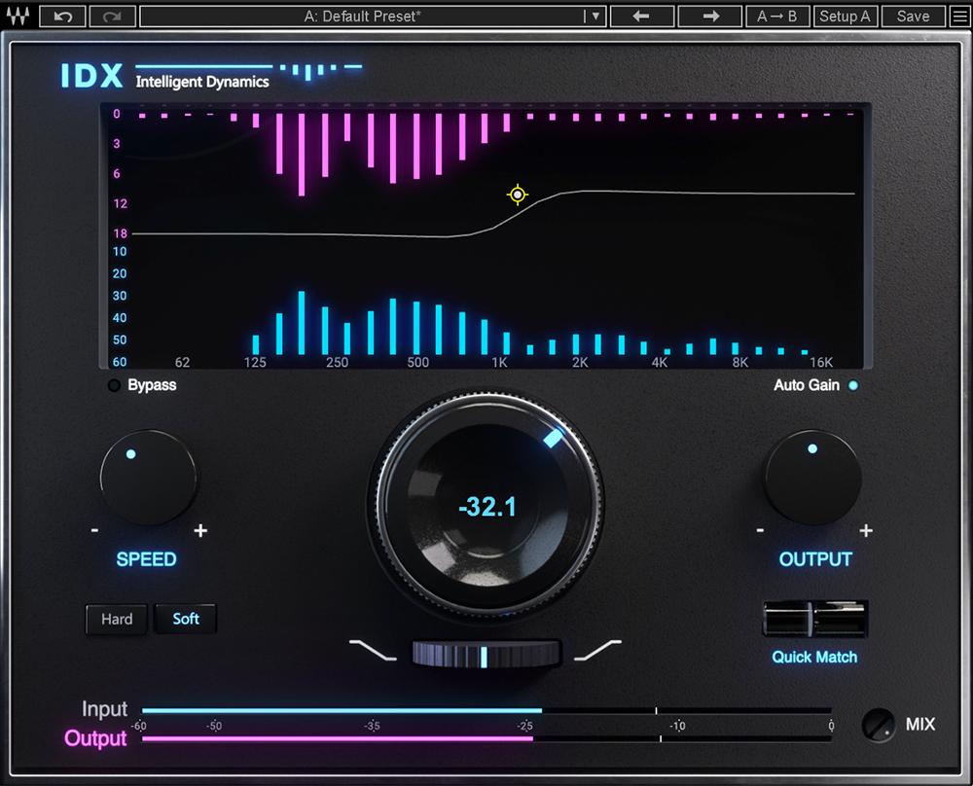This screenshot has height=786, width=973.
Task: Click the low-shelf tilt icon
Action: click(x=373, y=650)
